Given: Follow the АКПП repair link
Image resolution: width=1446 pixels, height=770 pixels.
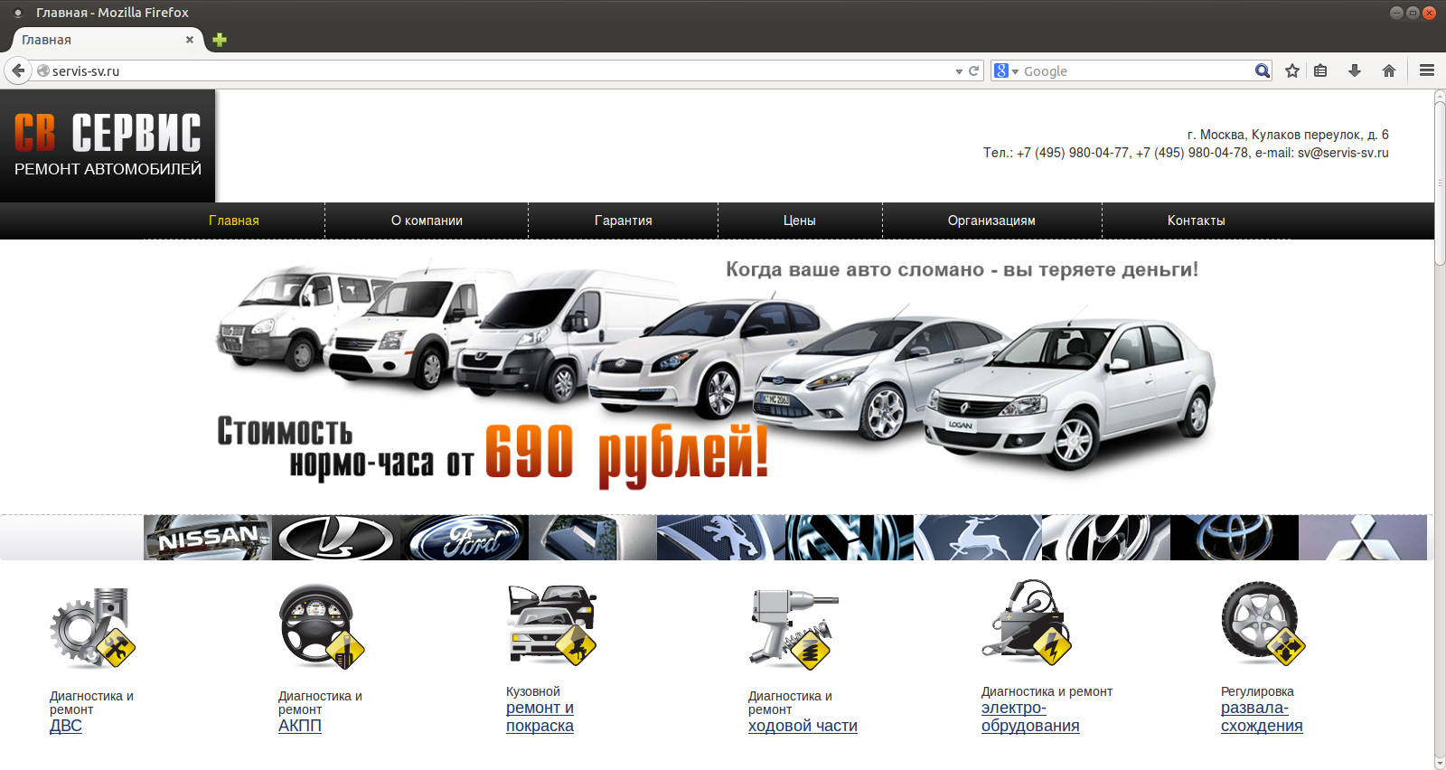Looking at the screenshot, I should (x=300, y=726).
